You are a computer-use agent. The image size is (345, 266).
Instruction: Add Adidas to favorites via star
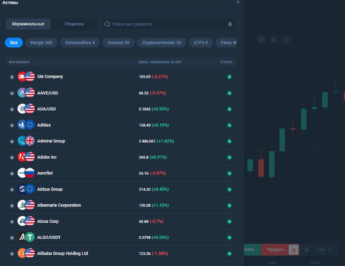pos(12,125)
